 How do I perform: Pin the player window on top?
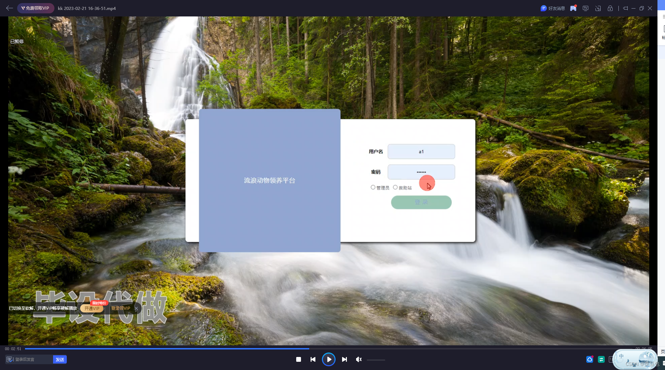point(625,8)
